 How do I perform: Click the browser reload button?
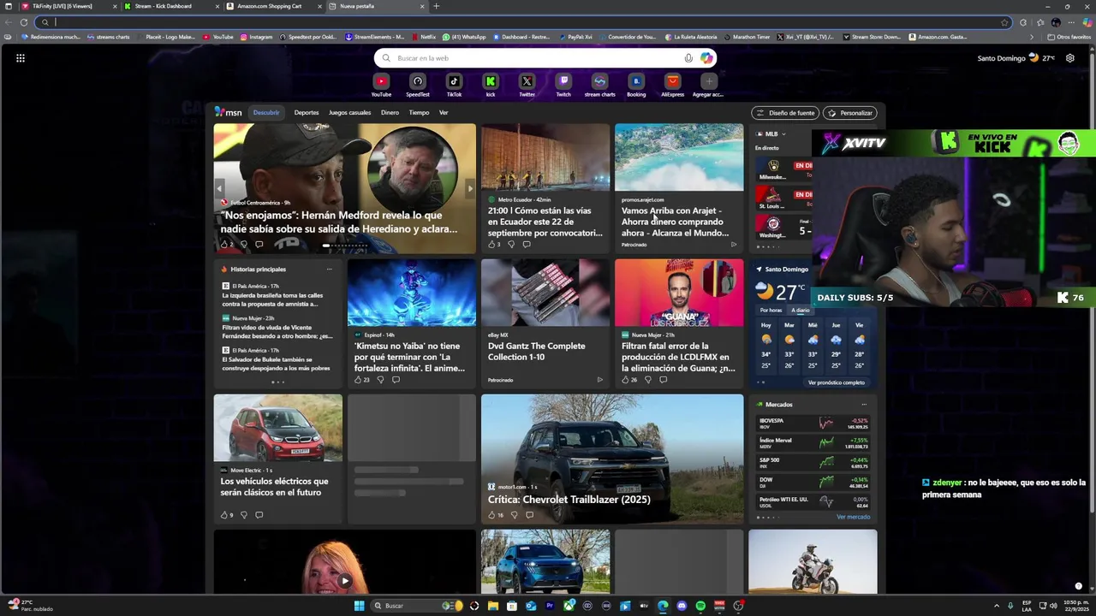coord(24,22)
